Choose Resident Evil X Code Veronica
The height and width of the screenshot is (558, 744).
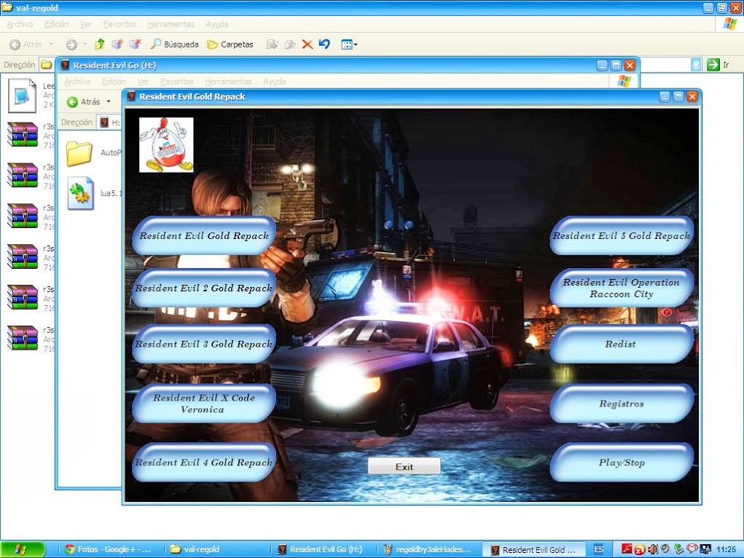tap(204, 404)
